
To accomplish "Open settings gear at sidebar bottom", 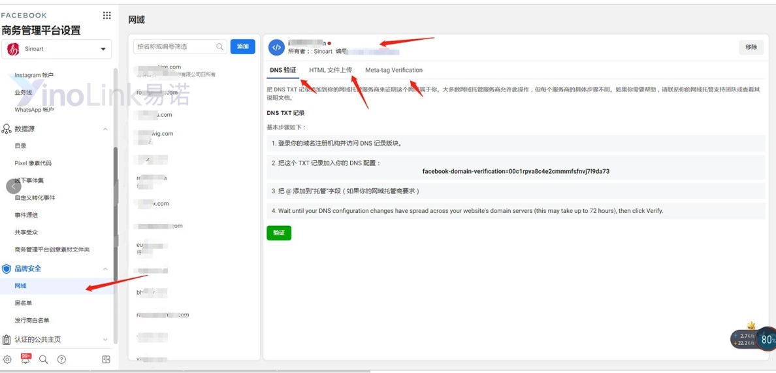I will [7, 360].
